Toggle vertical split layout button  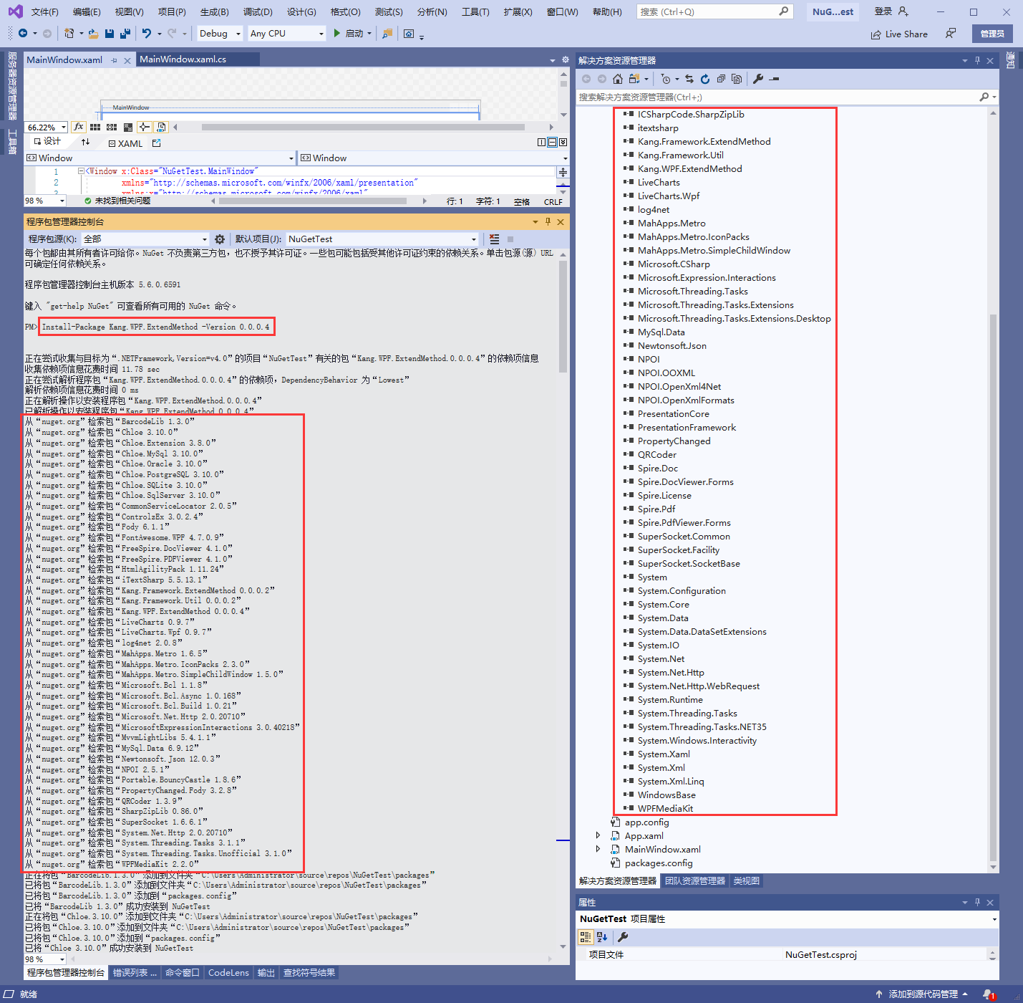coord(542,143)
